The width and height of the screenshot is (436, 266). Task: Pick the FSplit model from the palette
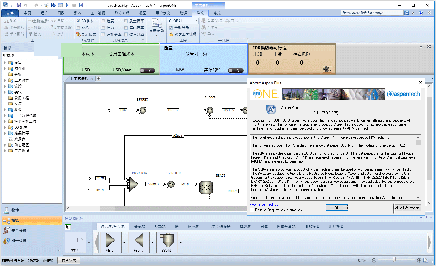[x=139, y=242]
